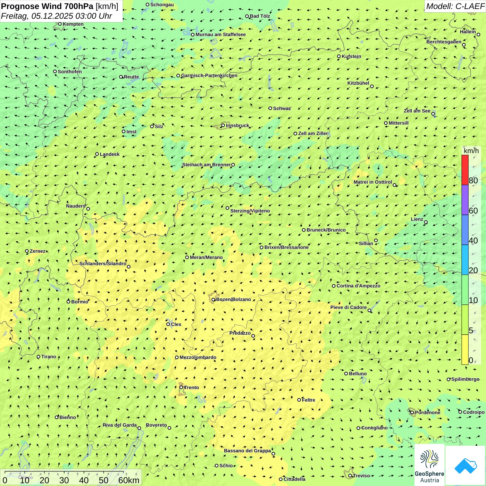Click the 'Modell: C-LAEF' label
Screen dimensions: 486x486
[455, 6]
